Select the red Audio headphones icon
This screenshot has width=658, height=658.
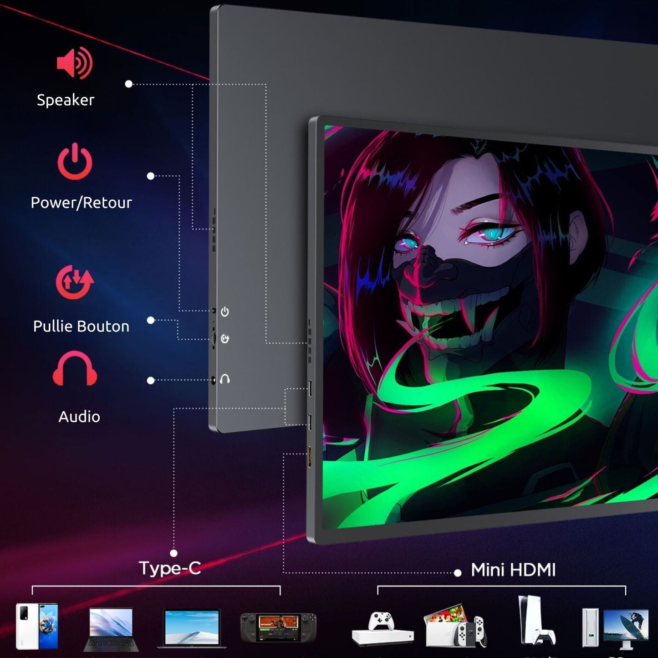pyautogui.click(x=75, y=369)
